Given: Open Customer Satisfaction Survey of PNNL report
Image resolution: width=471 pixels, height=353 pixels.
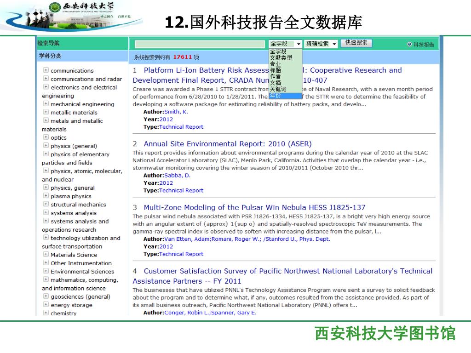Looking at the screenshot, I should [x=283, y=276].
